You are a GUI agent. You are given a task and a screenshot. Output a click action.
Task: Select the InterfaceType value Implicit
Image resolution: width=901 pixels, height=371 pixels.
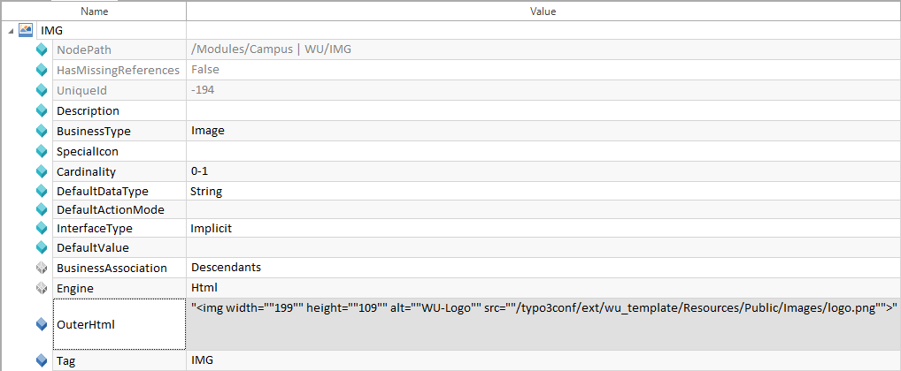[x=211, y=228]
